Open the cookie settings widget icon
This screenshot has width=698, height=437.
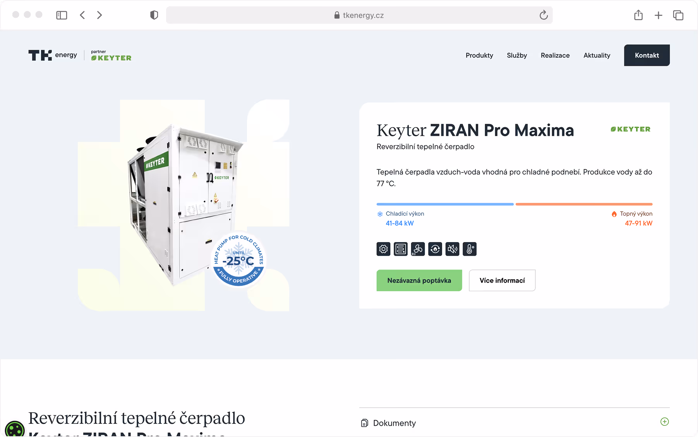tap(15, 430)
